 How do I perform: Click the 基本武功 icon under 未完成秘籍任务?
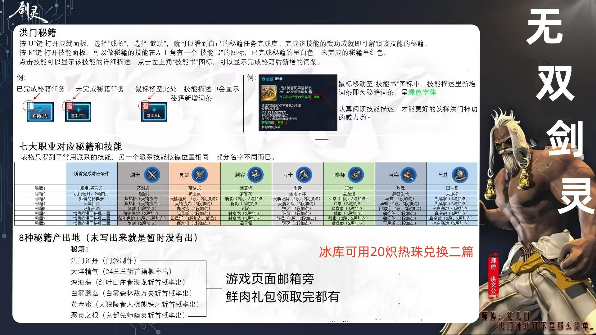(x=78, y=112)
